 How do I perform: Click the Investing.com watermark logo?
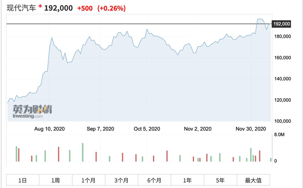coord(32,111)
